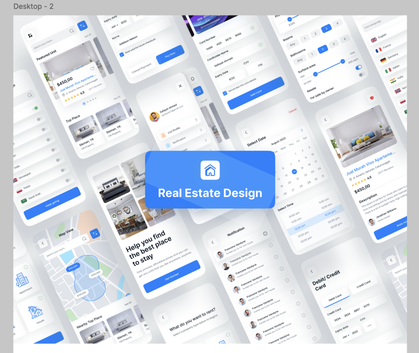Click the Edit Profile person icon
Viewport: 419px width, 353px height.
[x=163, y=135]
